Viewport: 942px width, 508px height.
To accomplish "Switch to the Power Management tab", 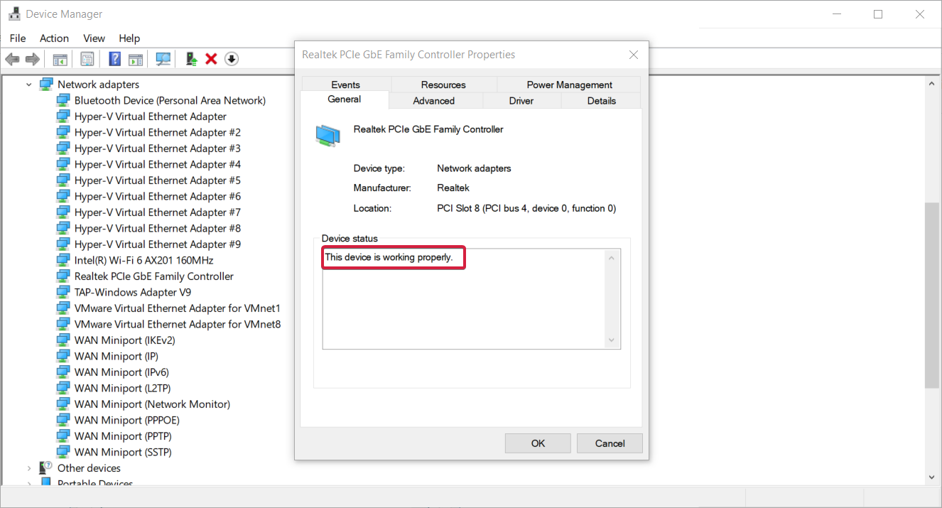I will tap(569, 85).
